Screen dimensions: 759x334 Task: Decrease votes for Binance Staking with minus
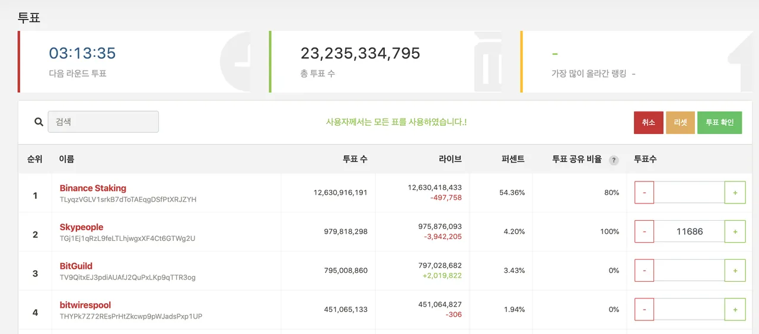(645, 193)
